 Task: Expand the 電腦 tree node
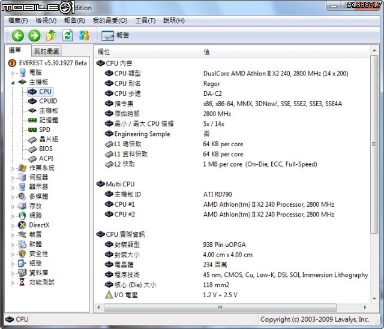pyautogui.click(x=13, y=73)
